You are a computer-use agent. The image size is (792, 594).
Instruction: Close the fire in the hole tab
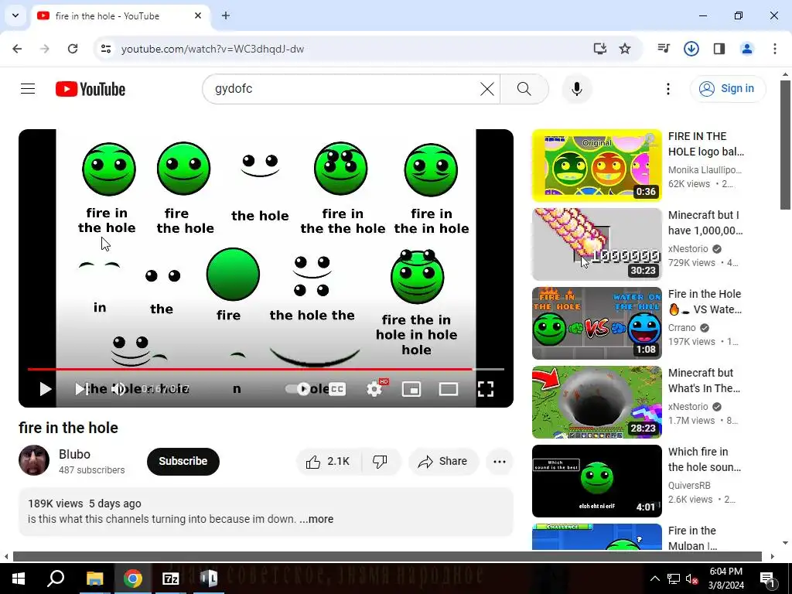[198, 15]
